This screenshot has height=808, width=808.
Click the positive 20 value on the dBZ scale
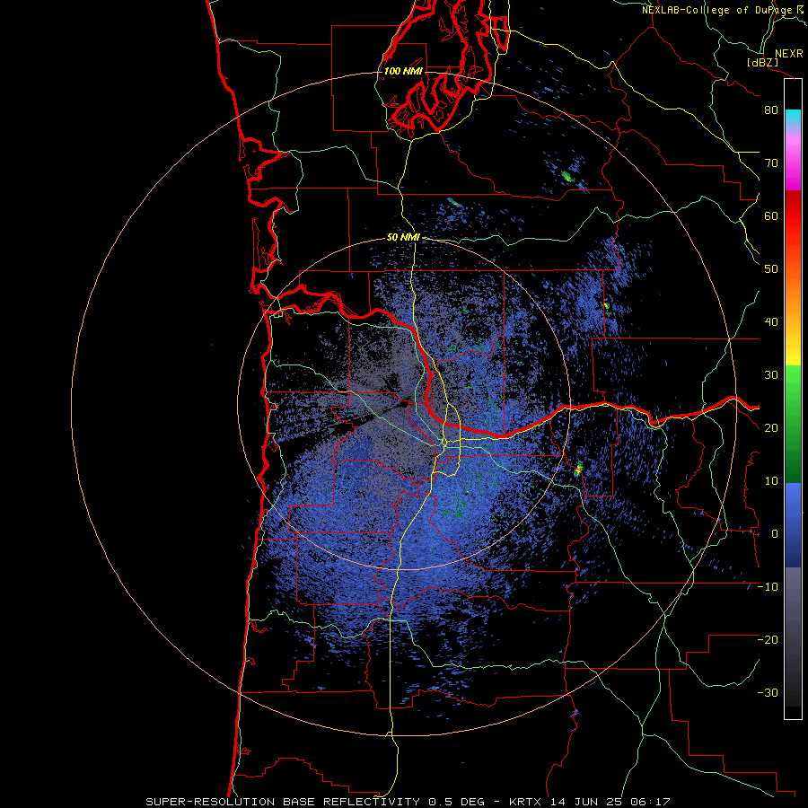(771, 428)
